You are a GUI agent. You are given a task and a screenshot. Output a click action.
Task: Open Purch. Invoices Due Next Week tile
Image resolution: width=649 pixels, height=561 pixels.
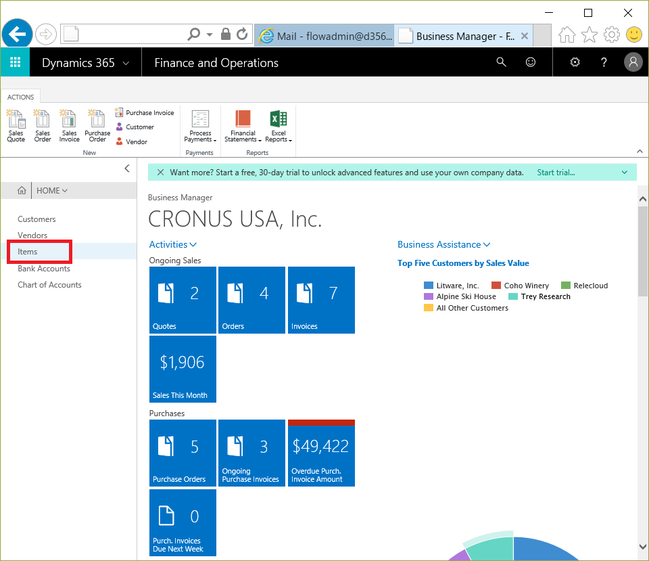pos(183,522)
